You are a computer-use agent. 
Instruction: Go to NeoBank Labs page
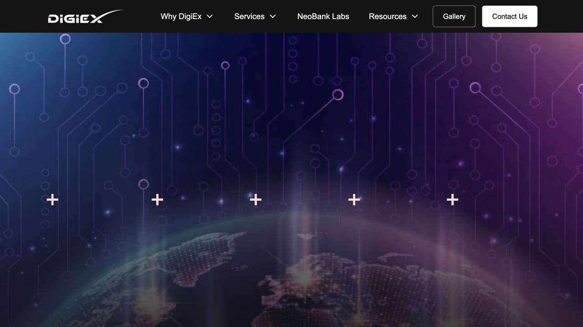[323, 16]
